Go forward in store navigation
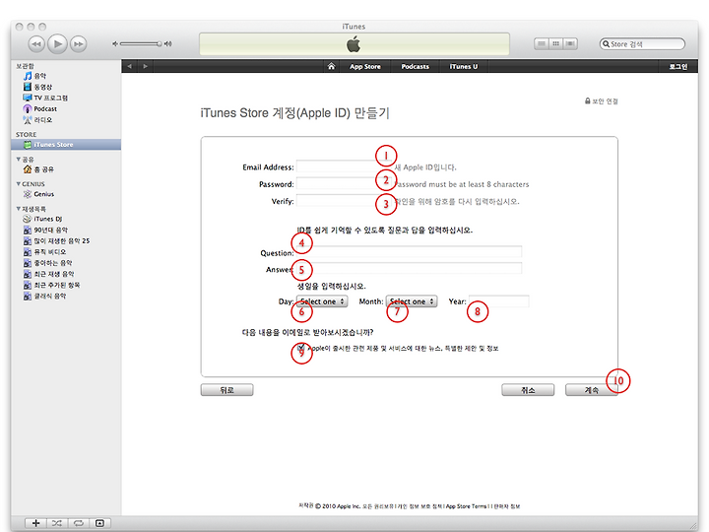 (x=145, y=66)
